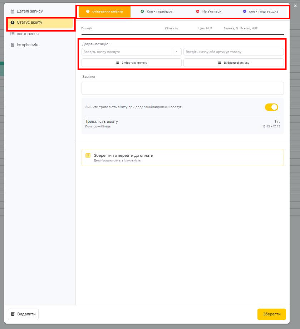Click the document icon beside Історія змін

pos(13,45)
